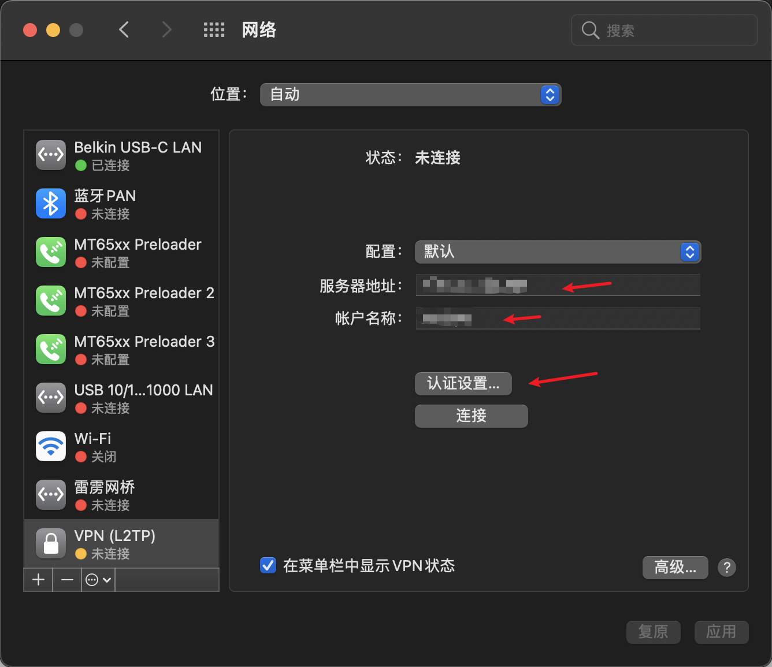Open the gear action menu below sidebar

[97, 580]
